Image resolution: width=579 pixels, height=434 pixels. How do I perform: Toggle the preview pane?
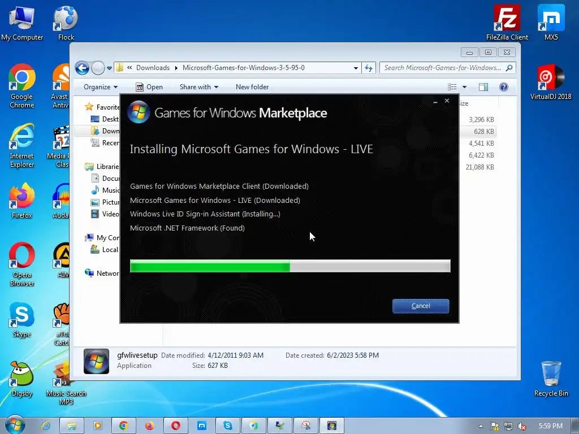[x=483, y=87]
